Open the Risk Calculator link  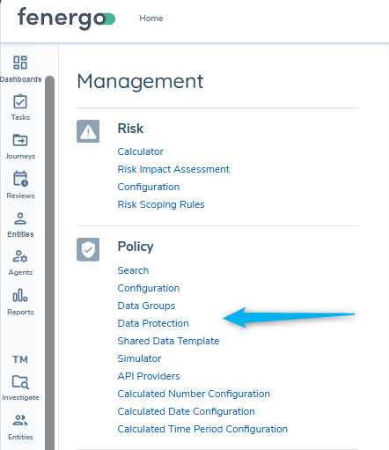pyautogui.click(x=141, y=151)
